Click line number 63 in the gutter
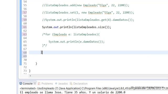This screenshot has height=94, width=168. pyautogui.click(x=25, y=34)
